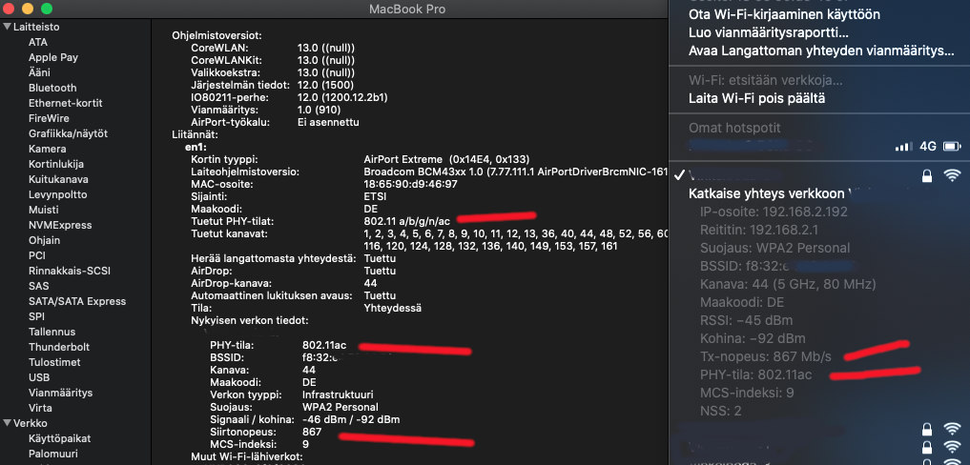
Task: Select Ethernet-kortit in the sidebar
Action: (66, 103)
